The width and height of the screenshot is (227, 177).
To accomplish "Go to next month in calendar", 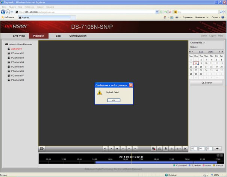I will coord(219,52).
